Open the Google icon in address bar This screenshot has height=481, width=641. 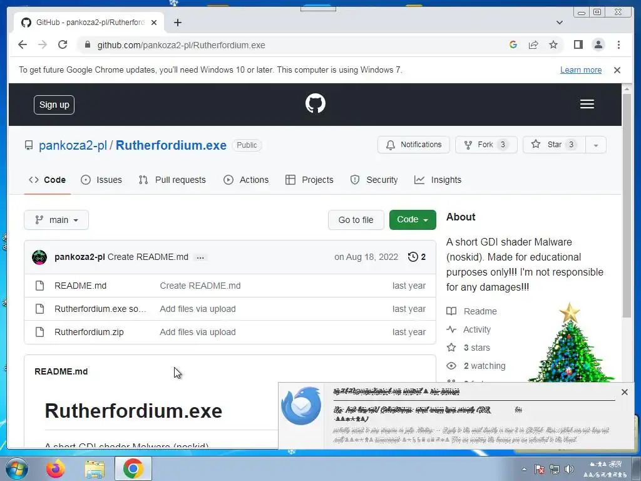click(513, 44)
